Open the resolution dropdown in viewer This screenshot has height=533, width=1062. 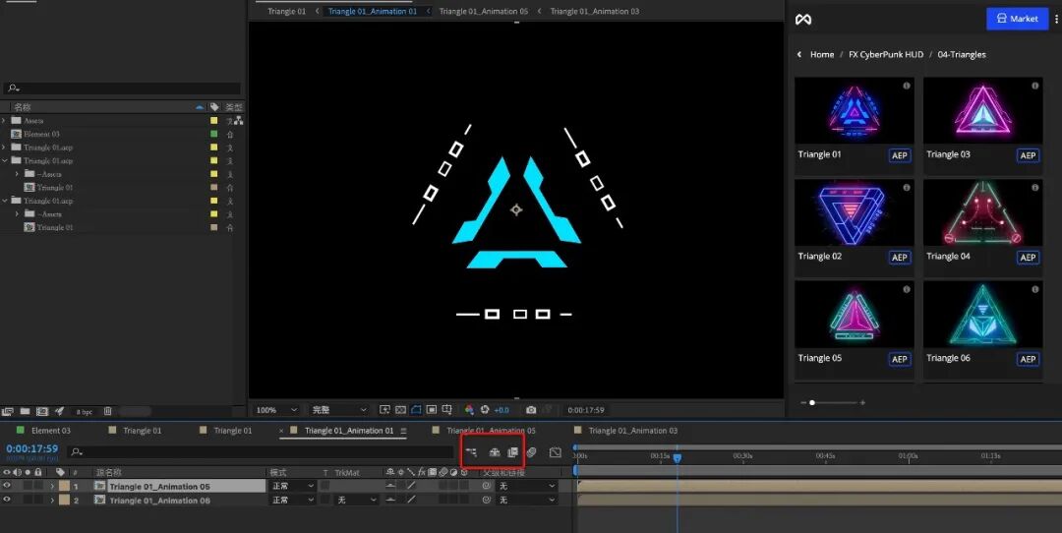[338, 410]
